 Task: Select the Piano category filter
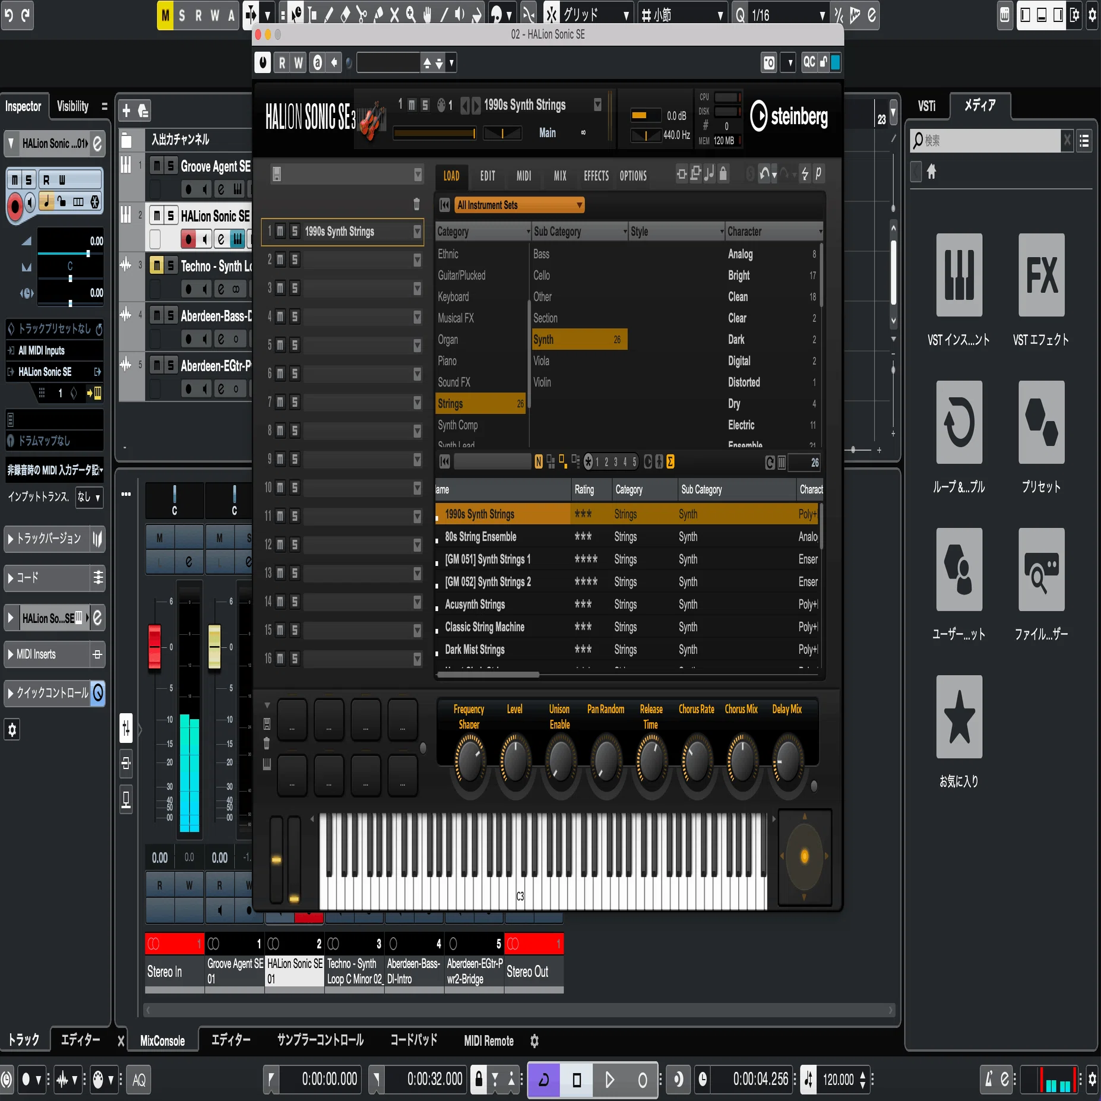(447, 361)
